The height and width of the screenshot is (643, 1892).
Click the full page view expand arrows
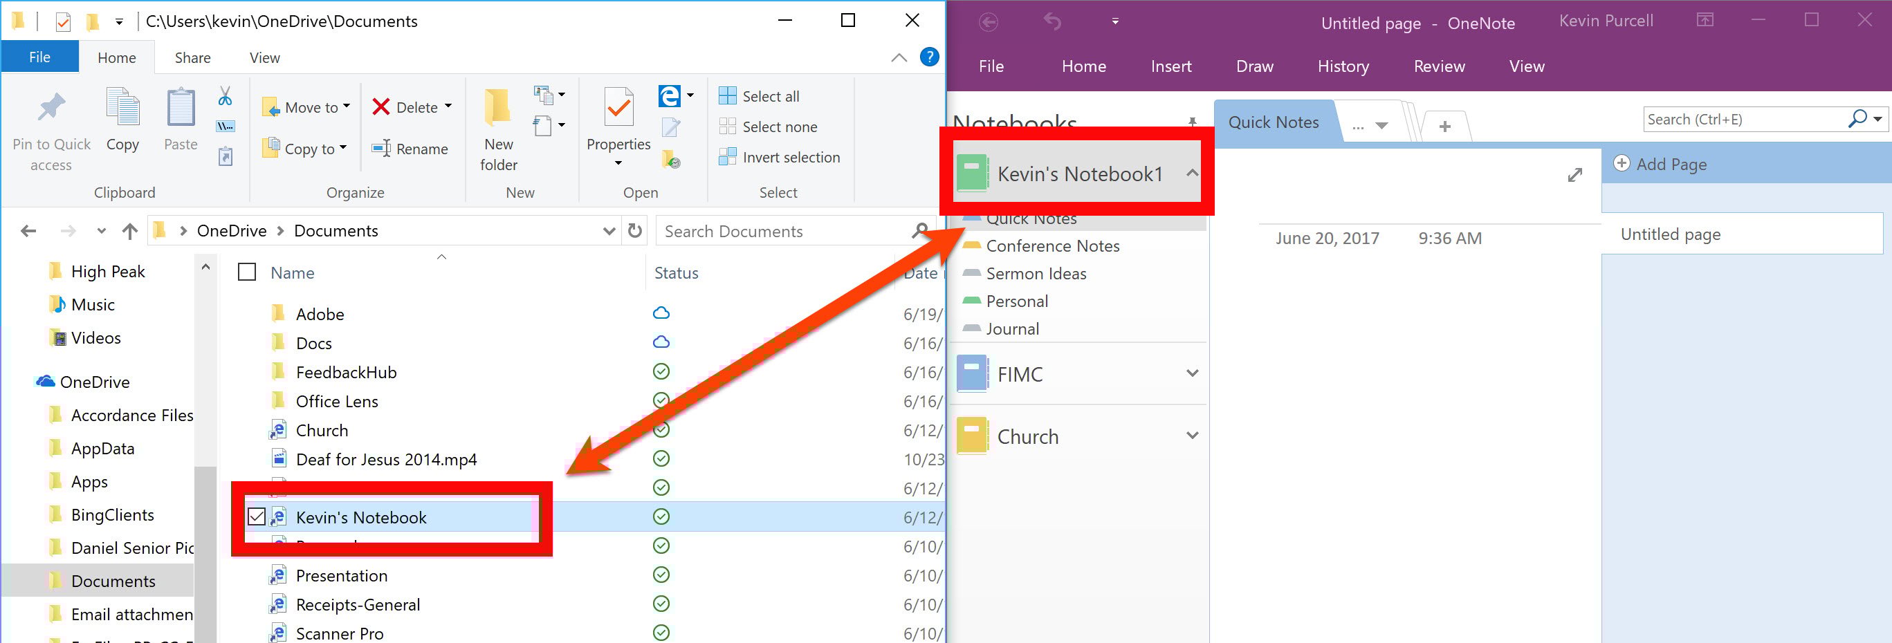click(1574, 175)
